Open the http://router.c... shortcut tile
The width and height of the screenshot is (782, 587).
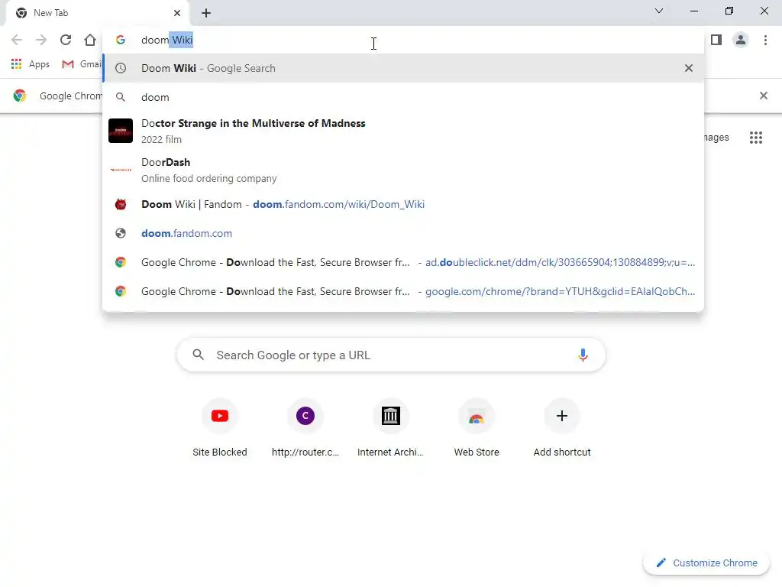(x=305, y=428)
